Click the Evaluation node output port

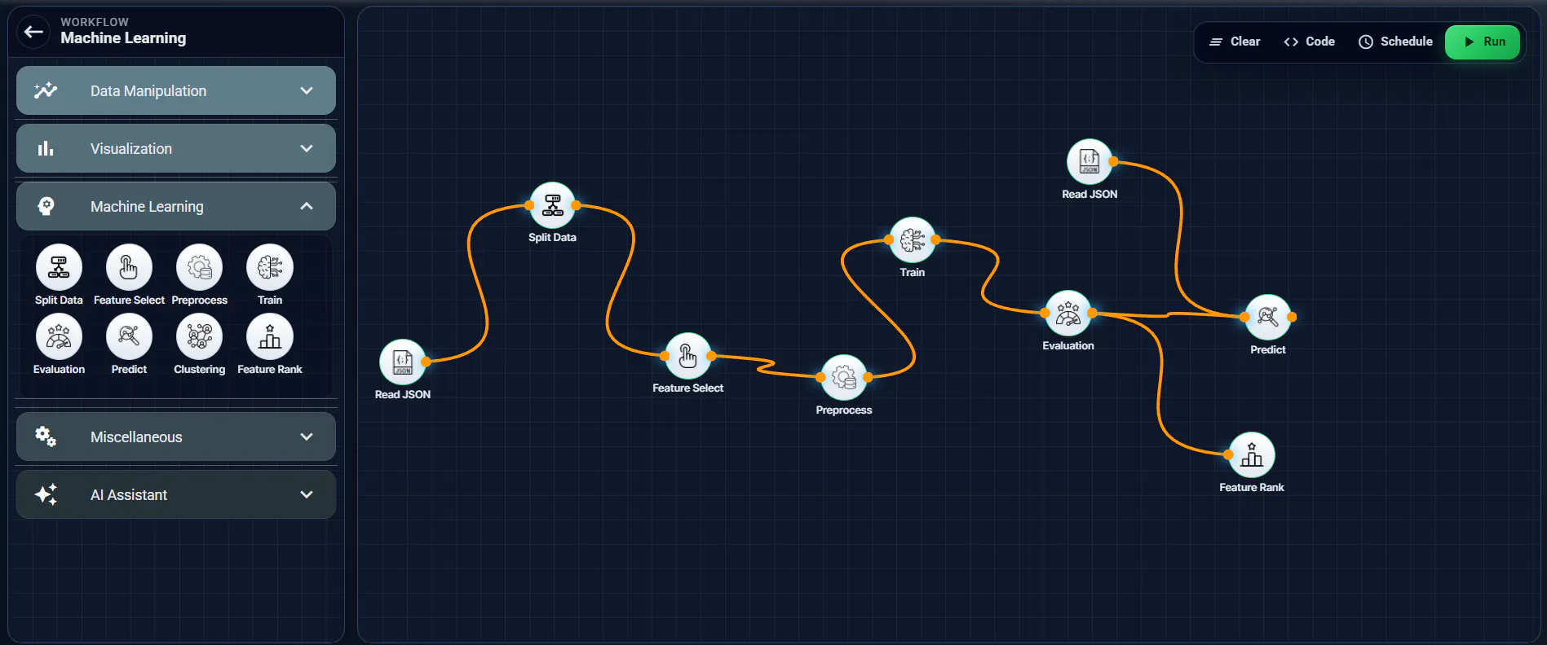1092,313
